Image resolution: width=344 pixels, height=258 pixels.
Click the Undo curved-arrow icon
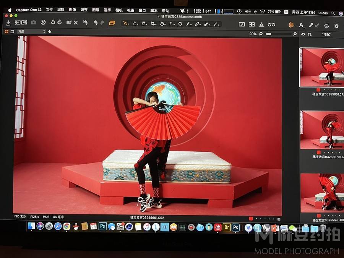pos(96,23)
